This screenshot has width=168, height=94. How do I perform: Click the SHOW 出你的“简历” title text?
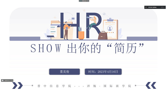[87, 48]
